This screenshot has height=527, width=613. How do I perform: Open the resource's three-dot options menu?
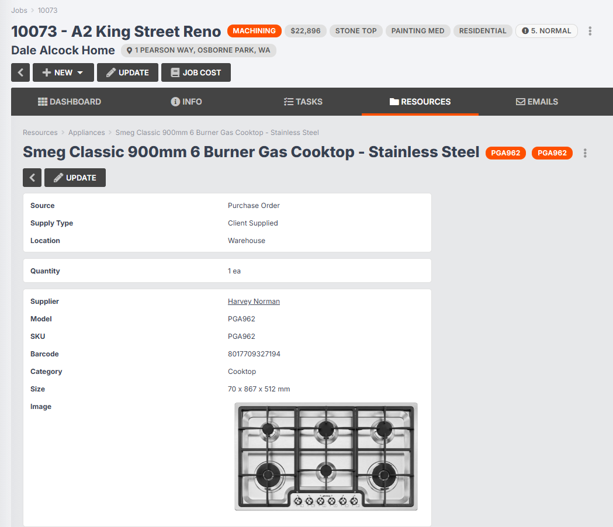pos(585,153)
